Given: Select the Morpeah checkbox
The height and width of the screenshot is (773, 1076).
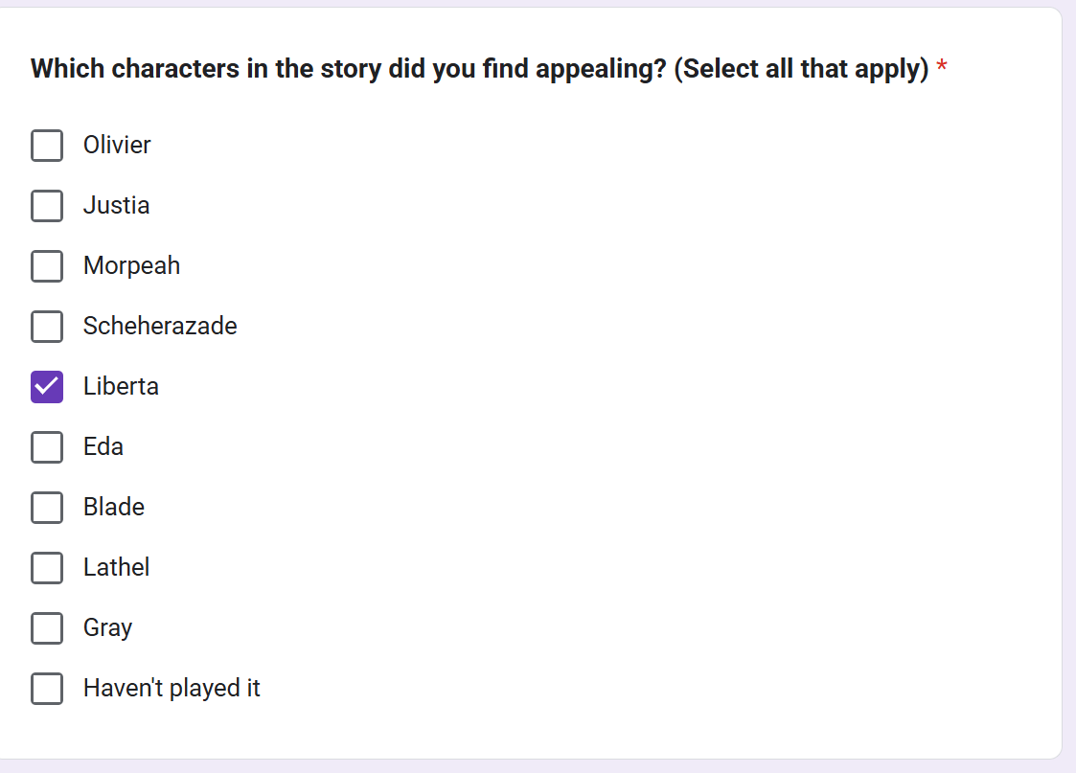Looking at the screenshot, I should (47, 266).
